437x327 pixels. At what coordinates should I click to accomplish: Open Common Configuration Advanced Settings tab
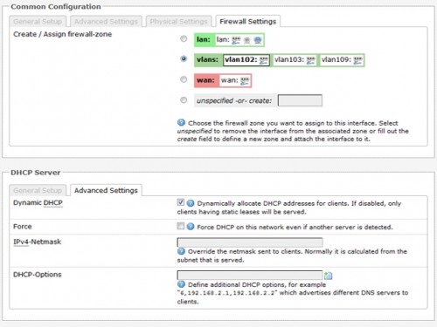(x=106, y=21)
